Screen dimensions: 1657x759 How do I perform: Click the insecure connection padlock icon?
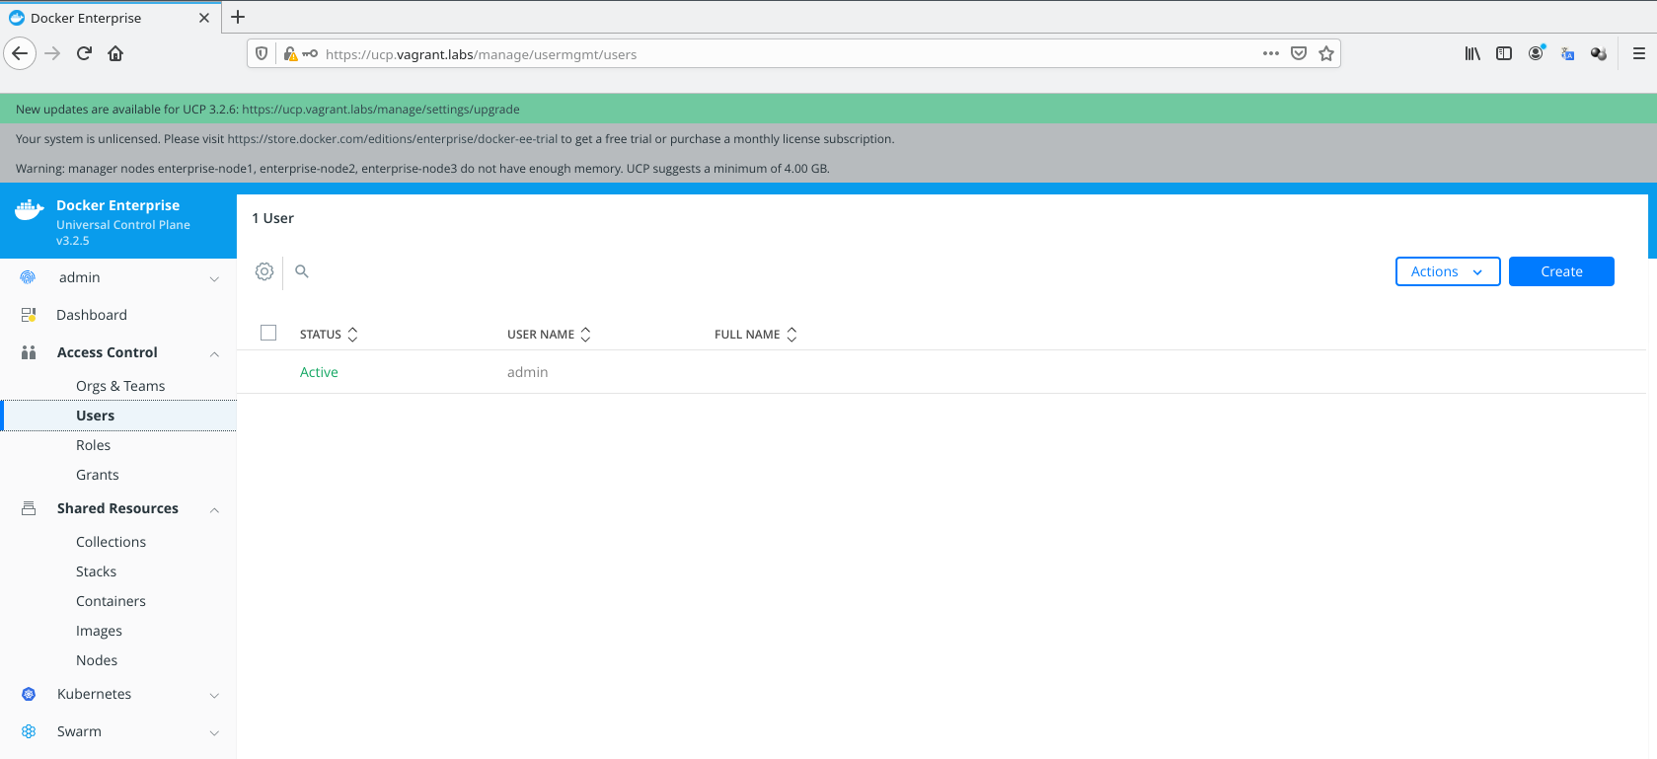pos(290,53)
